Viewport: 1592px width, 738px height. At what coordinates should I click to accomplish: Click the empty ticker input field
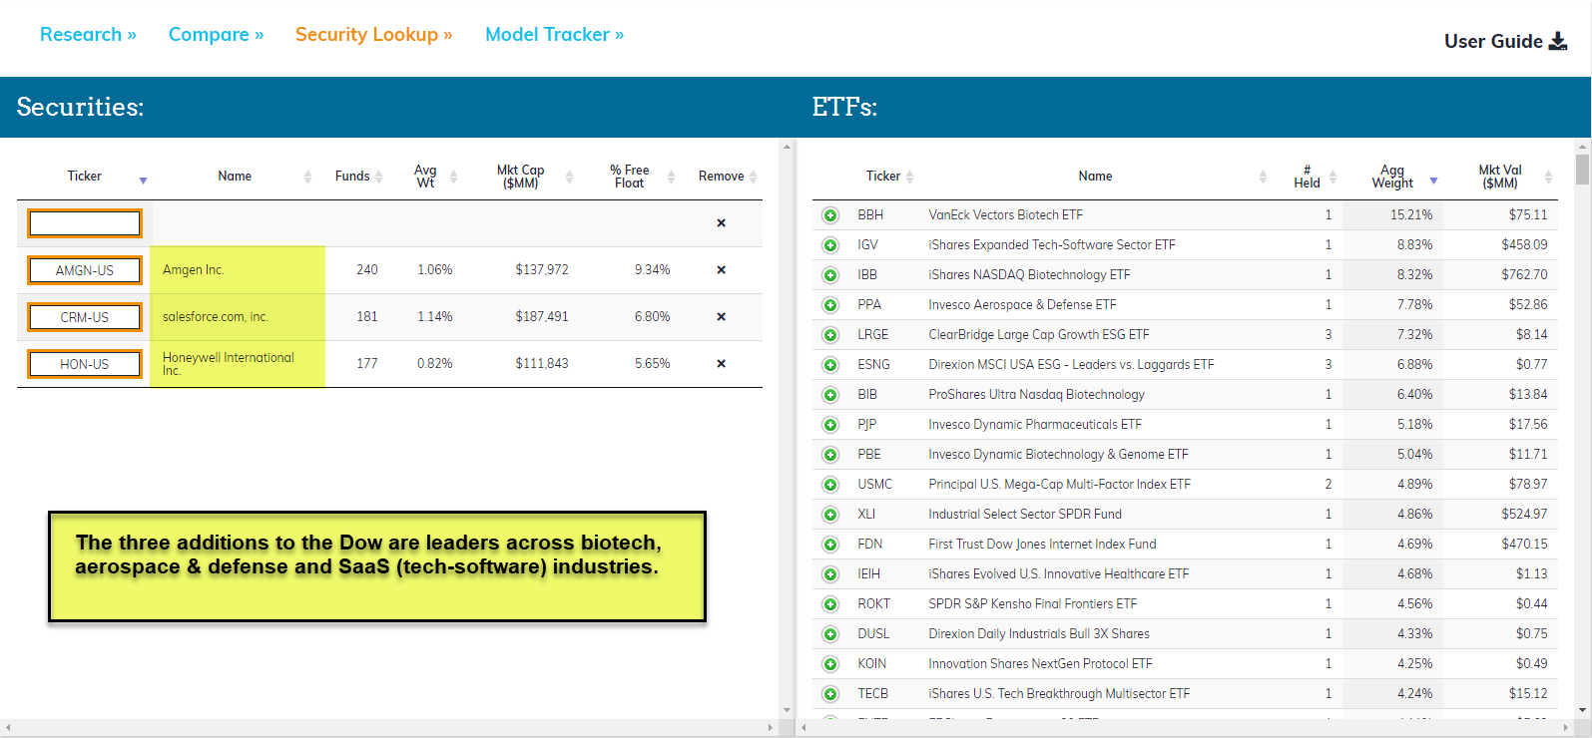pos(85,223)
